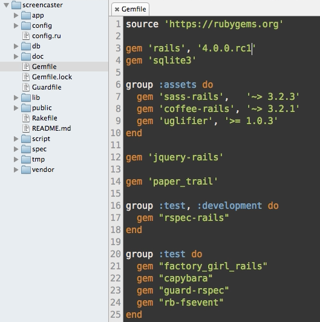Screen dimensions: 320x322
Task: Click the Gemfile file icon in sidebar
Action: coord(26,67)
